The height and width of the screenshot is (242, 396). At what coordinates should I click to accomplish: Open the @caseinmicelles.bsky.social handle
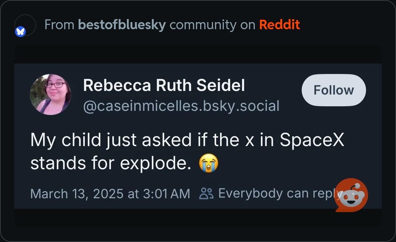point(181,106)
